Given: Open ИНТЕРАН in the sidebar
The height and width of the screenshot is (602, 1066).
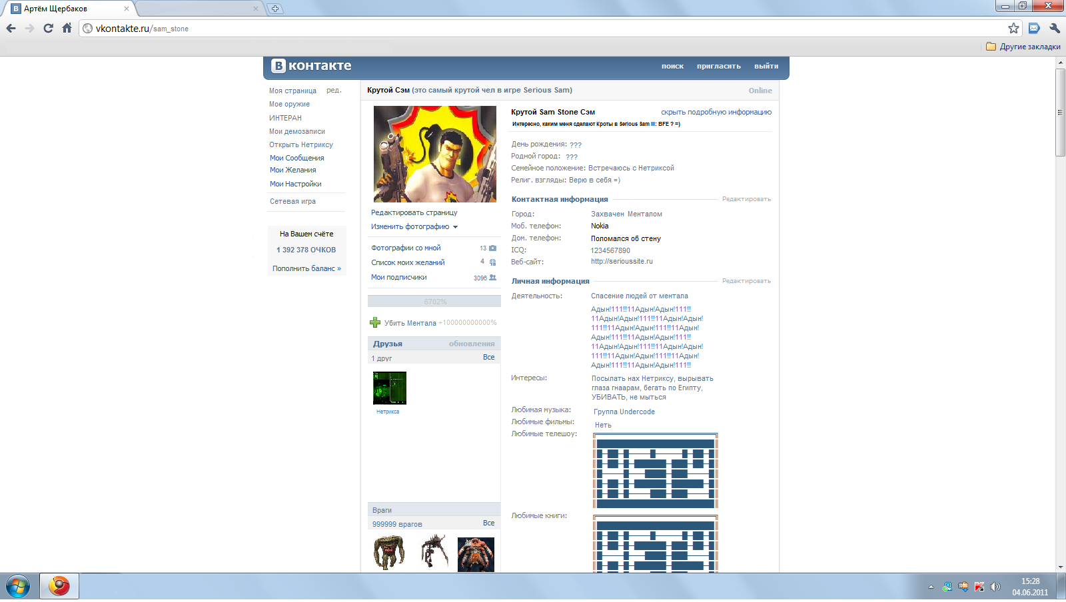Looking at the screenshot, I should [285, 118].
